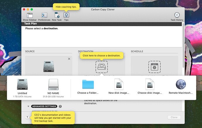Click the Carbon Copy Cloner window title

click(103, 10)
